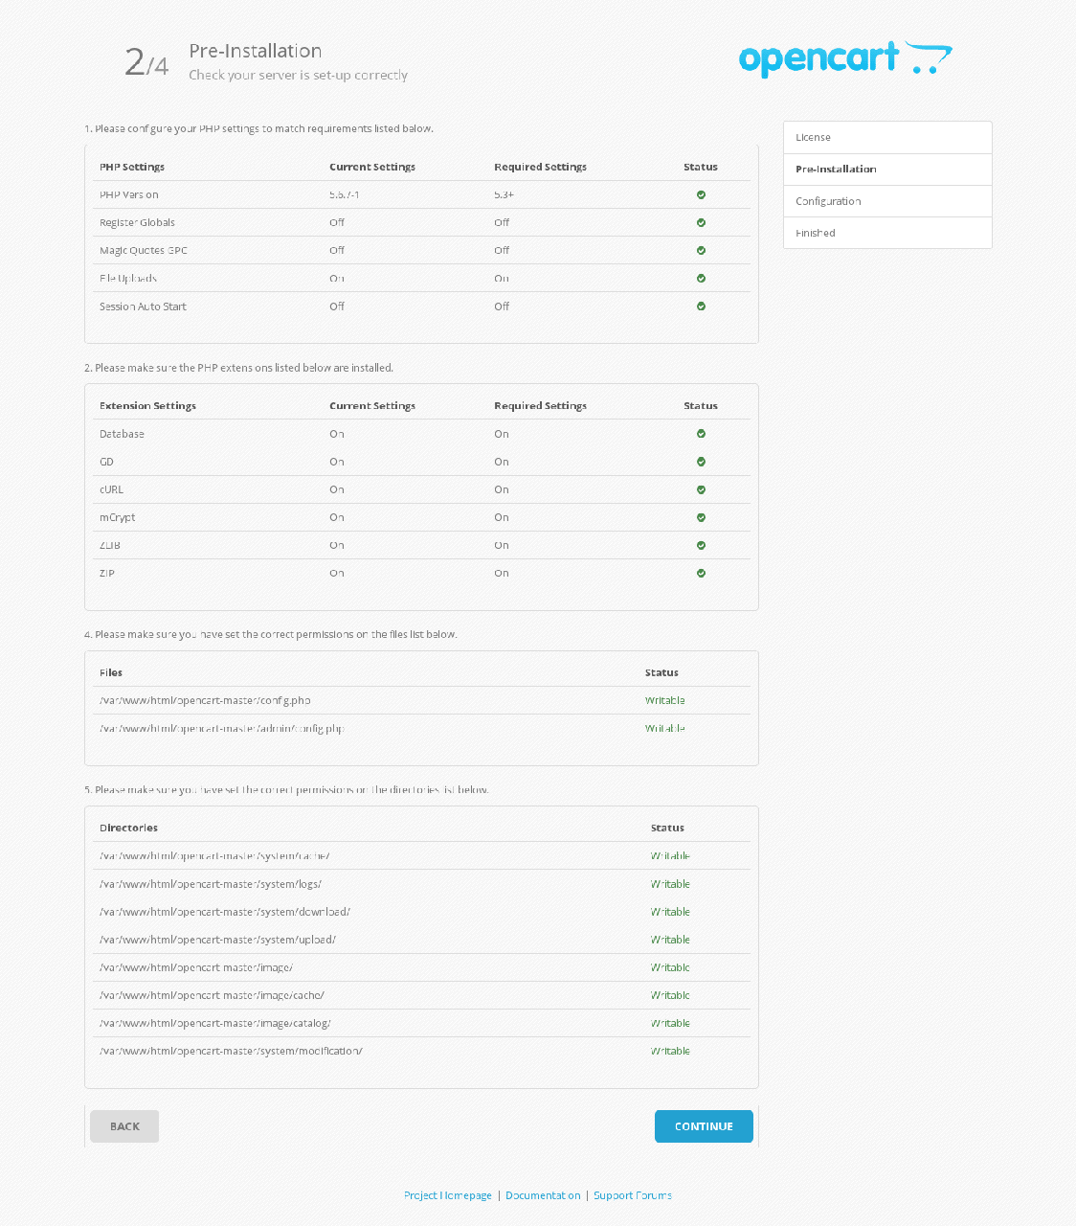
Task: Visit the Support Forums link
Action: coord(632,1195)
